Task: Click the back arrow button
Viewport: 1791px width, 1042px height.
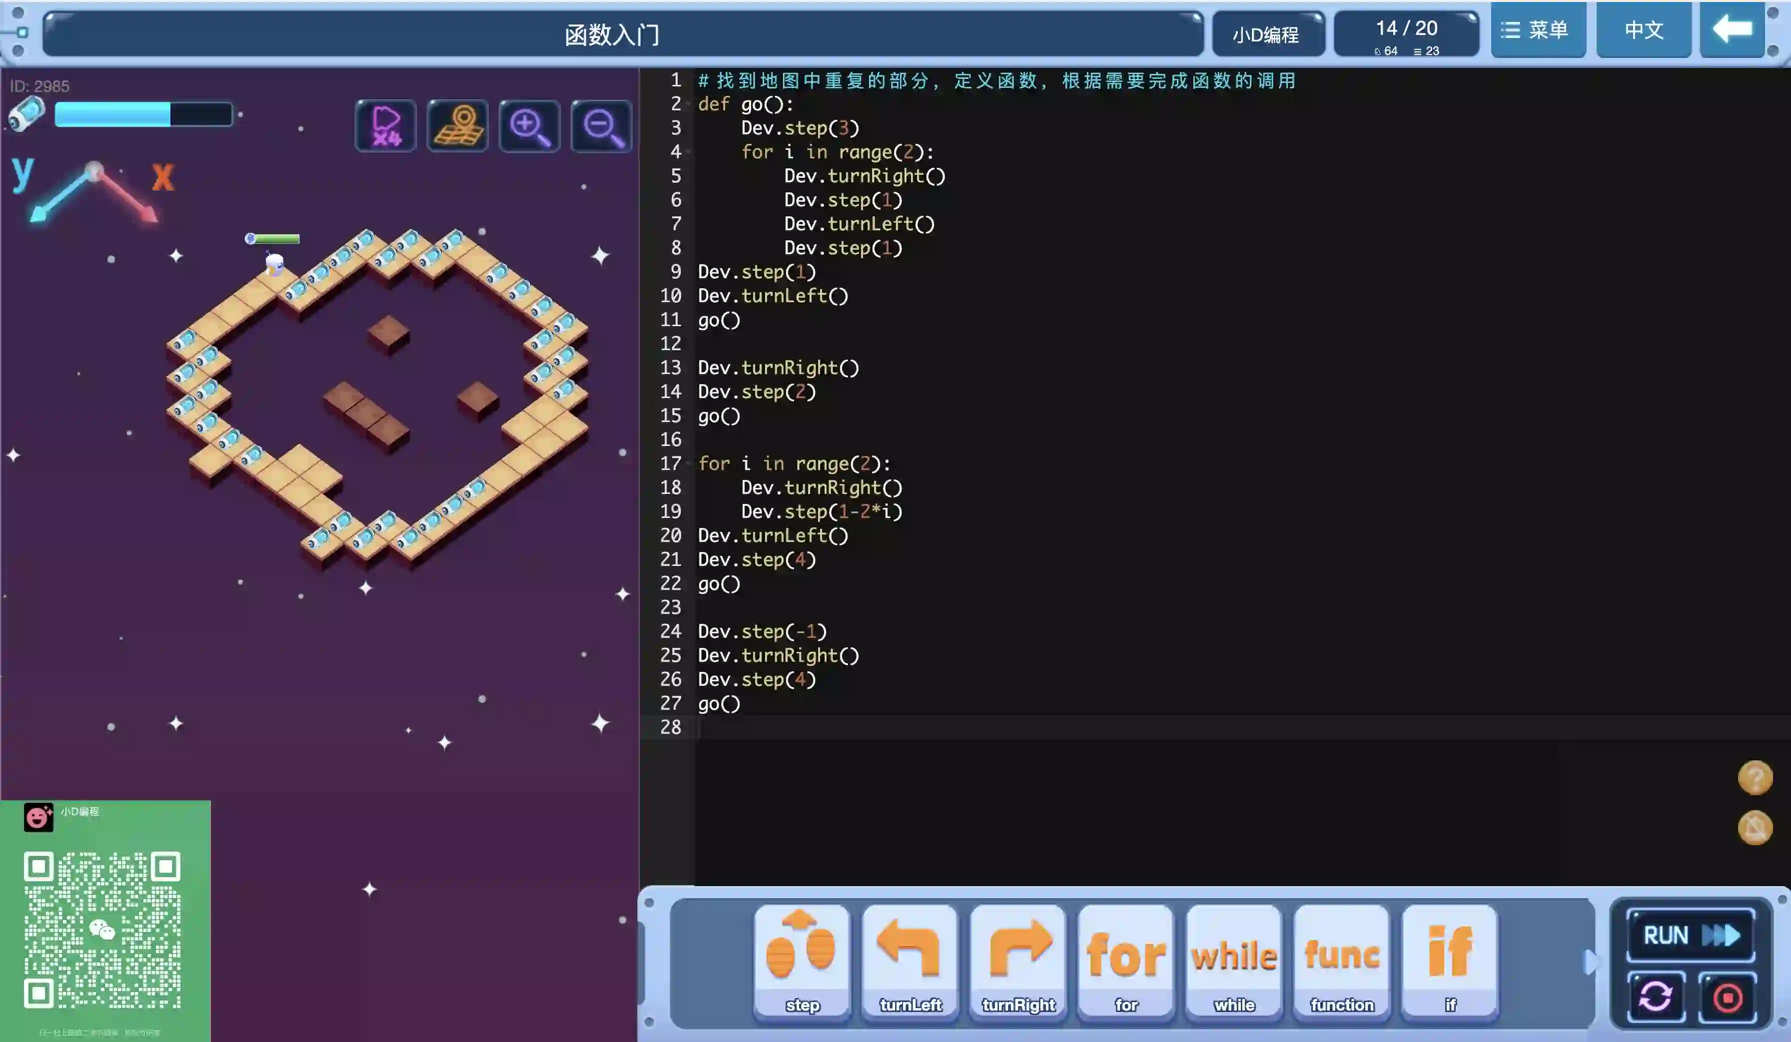Action: point(1732,30)
